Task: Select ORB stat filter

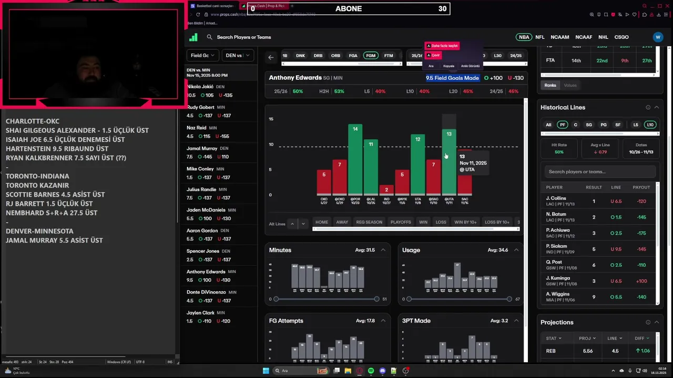Action: 335,56
